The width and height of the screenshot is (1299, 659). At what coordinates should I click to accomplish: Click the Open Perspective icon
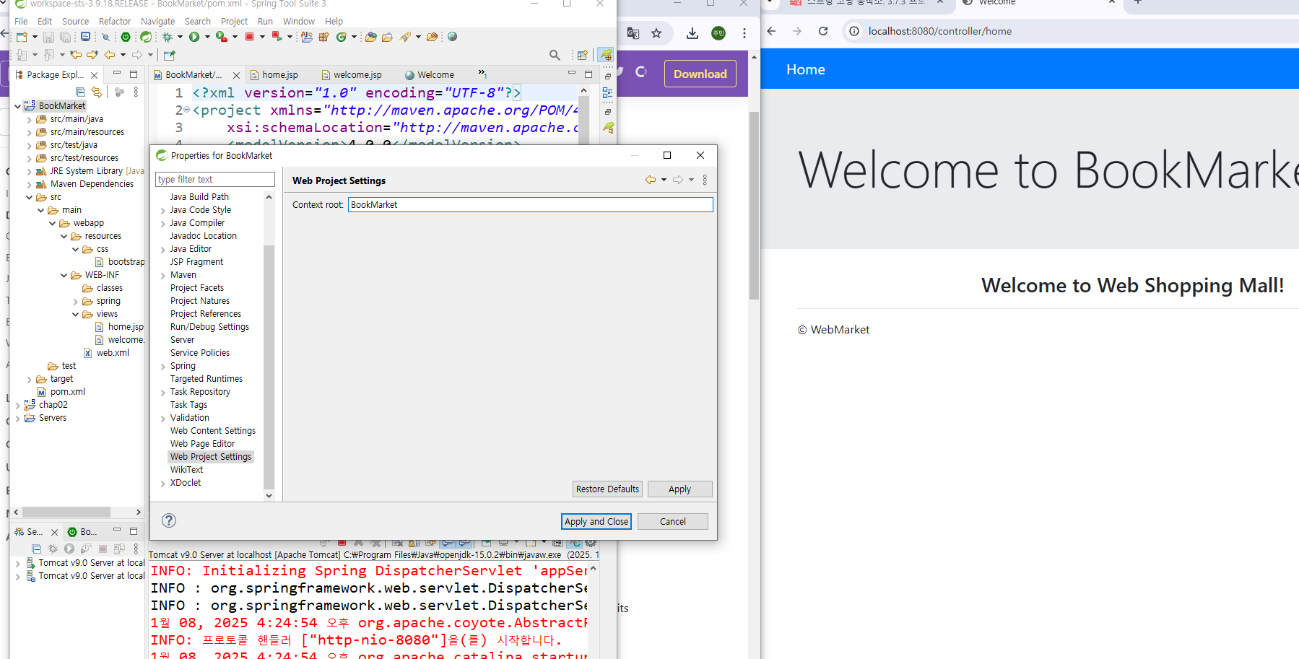point(582,55)
